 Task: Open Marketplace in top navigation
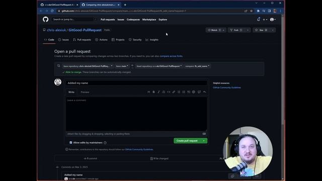click(x=149, y=20)
